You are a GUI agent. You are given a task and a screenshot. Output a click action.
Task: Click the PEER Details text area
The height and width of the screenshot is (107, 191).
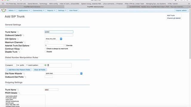[25, 101]
